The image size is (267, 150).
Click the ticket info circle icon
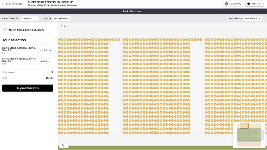(249, 4)
